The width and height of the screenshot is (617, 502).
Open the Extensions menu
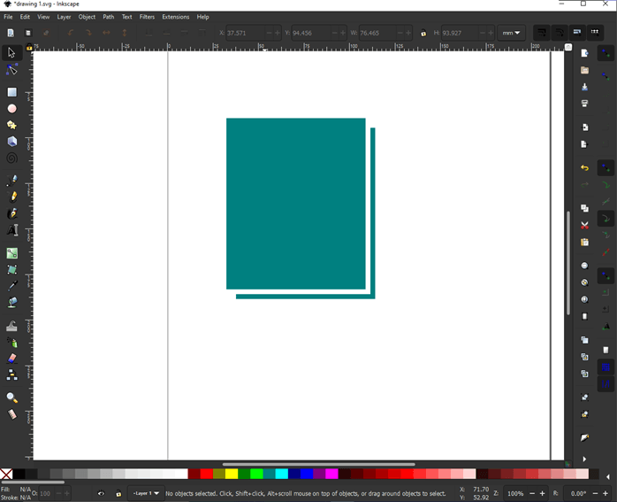[175, 17]
